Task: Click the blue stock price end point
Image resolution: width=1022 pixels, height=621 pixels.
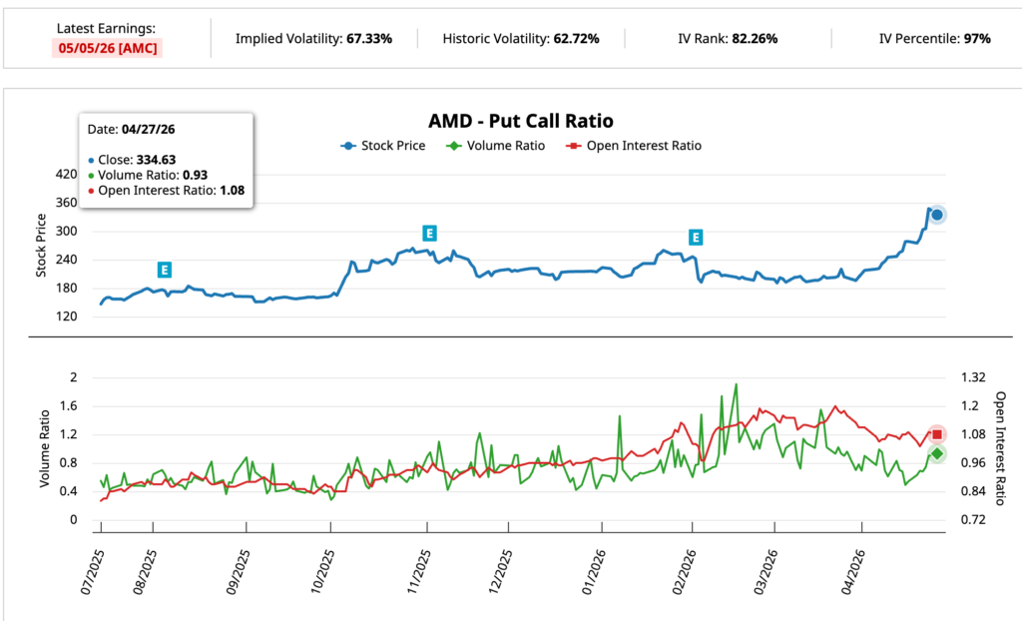Action: pos(936,215)
